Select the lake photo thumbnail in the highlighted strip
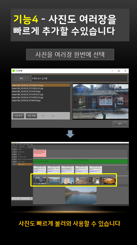 (x=54, y=180)
